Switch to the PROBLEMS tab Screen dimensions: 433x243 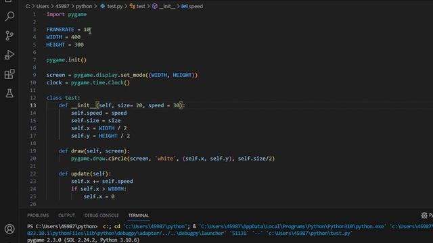pyautogui.click(x=38, y=215)
